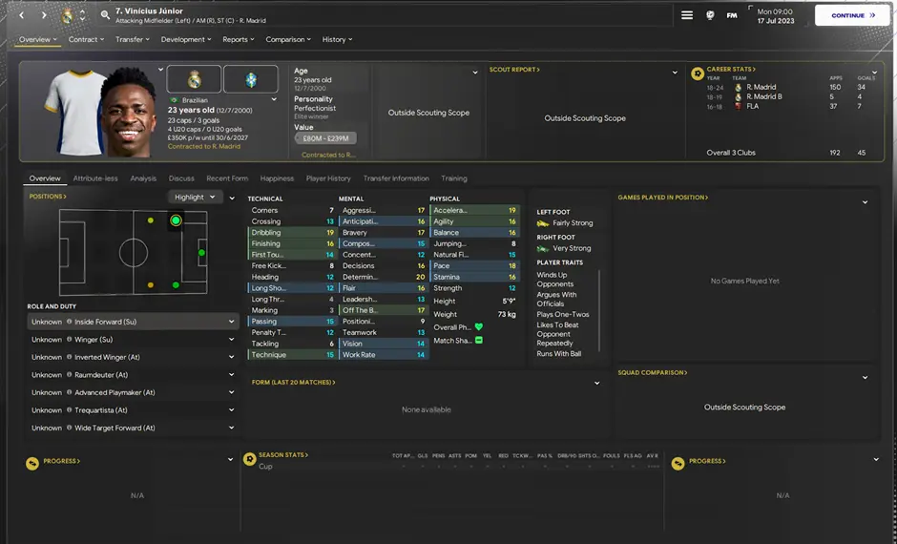The image size is (897, 544).
Task: Open the hamburger menu icon
Action: [x=687, y=15]
